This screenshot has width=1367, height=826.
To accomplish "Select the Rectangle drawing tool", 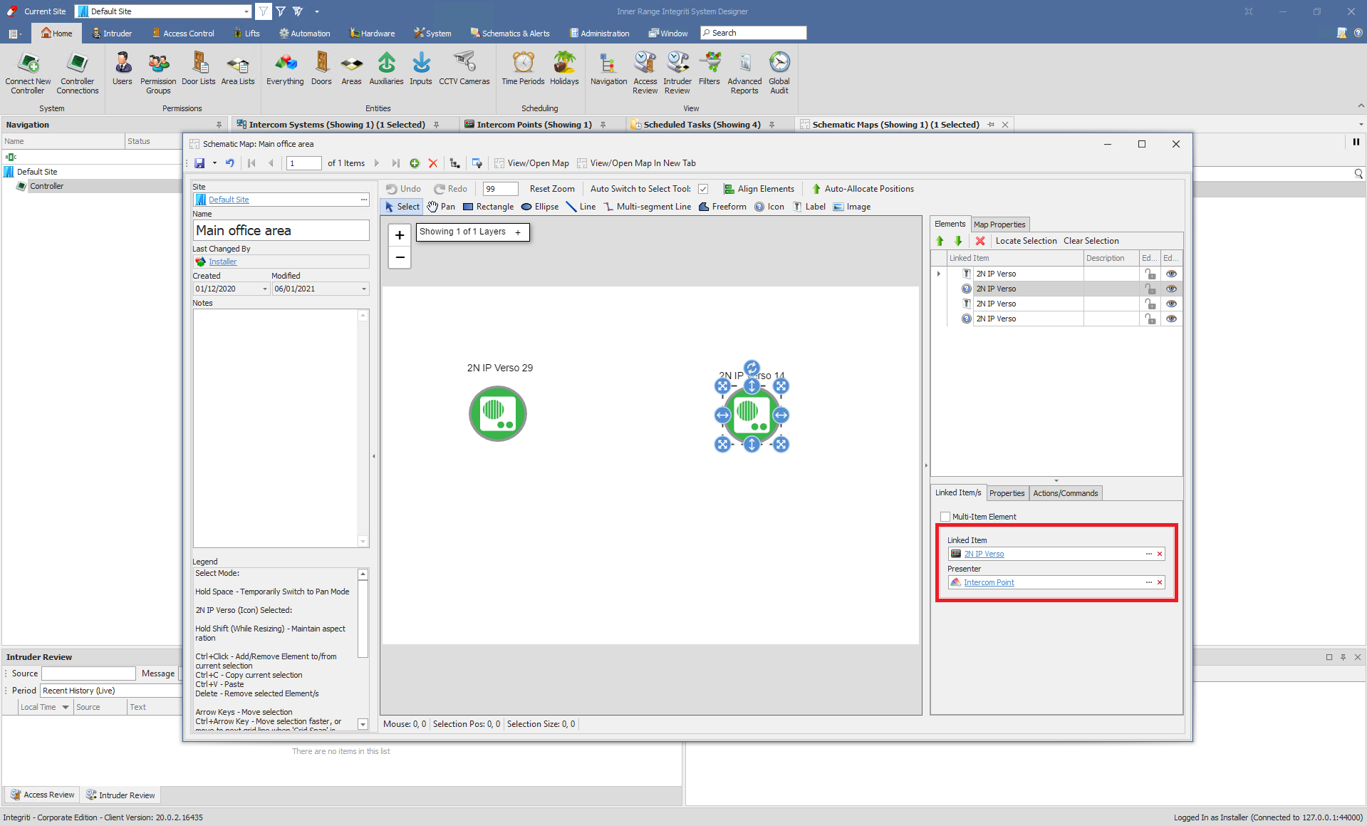I will point(488,207).
